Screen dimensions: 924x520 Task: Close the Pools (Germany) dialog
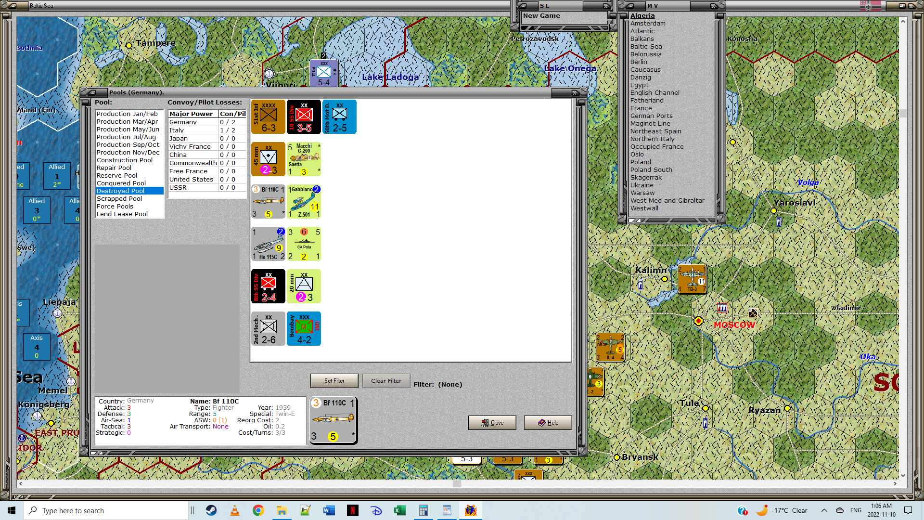click(x=492, y=423)
